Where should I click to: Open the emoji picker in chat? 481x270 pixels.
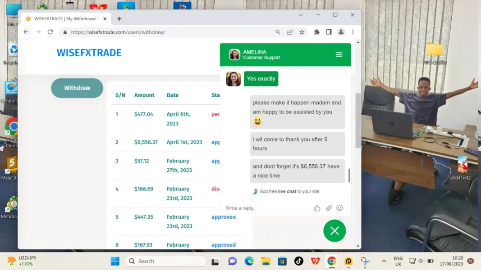[x=339, y=208]
